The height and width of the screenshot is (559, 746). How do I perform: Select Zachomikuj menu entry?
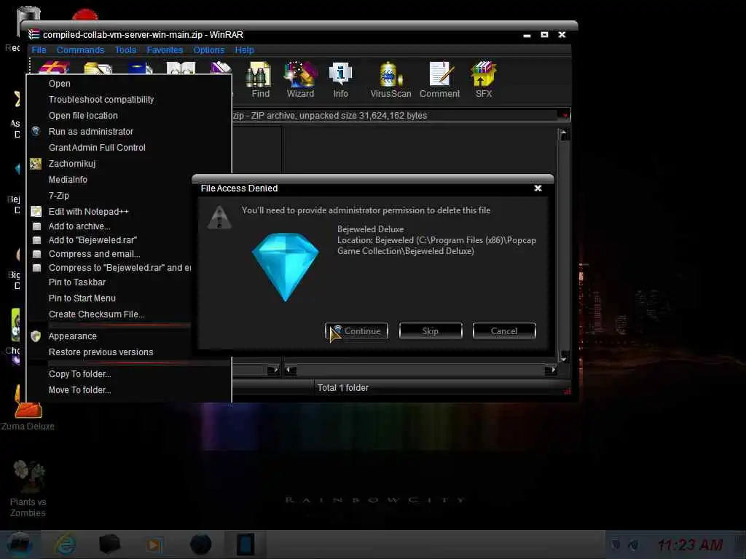click(x=130, y=164)
